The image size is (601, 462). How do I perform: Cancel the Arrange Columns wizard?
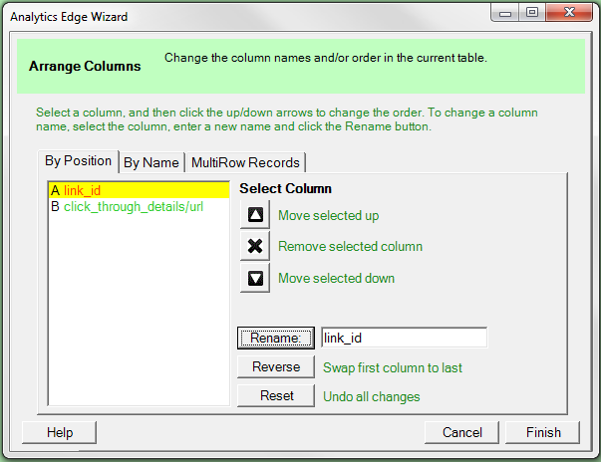[461, 432]
